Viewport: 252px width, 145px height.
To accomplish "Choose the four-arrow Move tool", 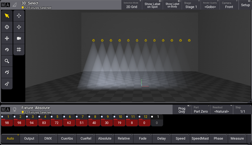I will tap(7, 38).
